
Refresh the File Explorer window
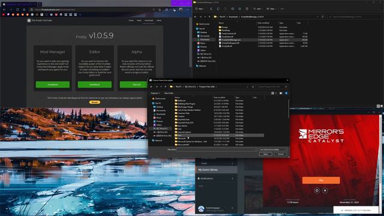tap(323, 17)
